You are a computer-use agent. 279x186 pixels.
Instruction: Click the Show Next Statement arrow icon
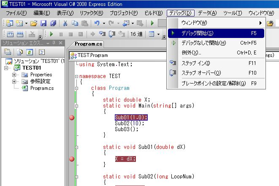tap(92, 34)
